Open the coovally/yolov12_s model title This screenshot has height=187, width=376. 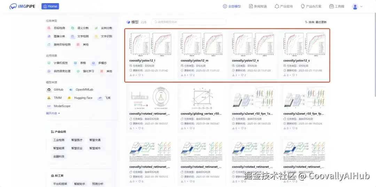[x=296, y=61]
